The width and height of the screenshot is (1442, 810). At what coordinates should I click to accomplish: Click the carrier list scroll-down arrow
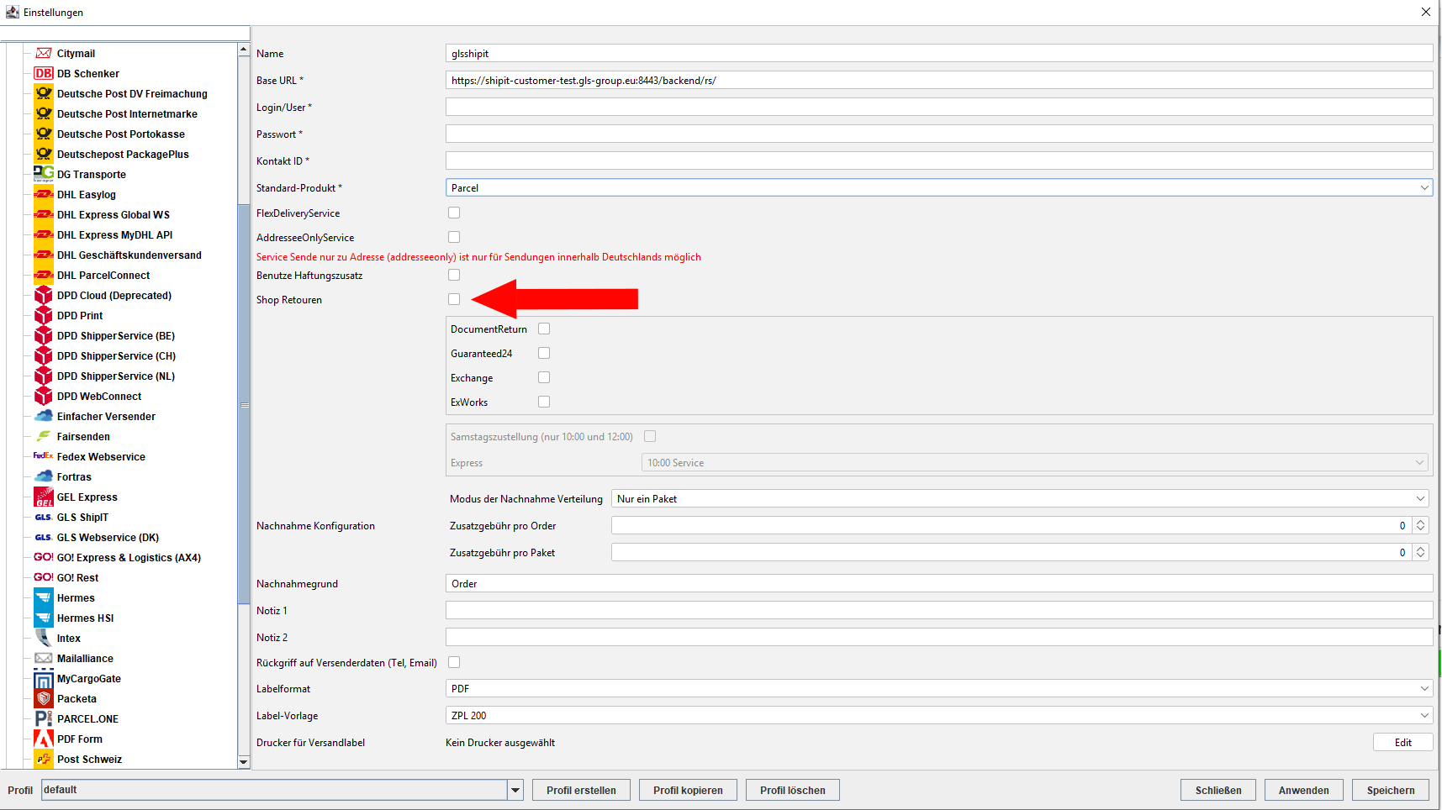(x=244, y=761)
